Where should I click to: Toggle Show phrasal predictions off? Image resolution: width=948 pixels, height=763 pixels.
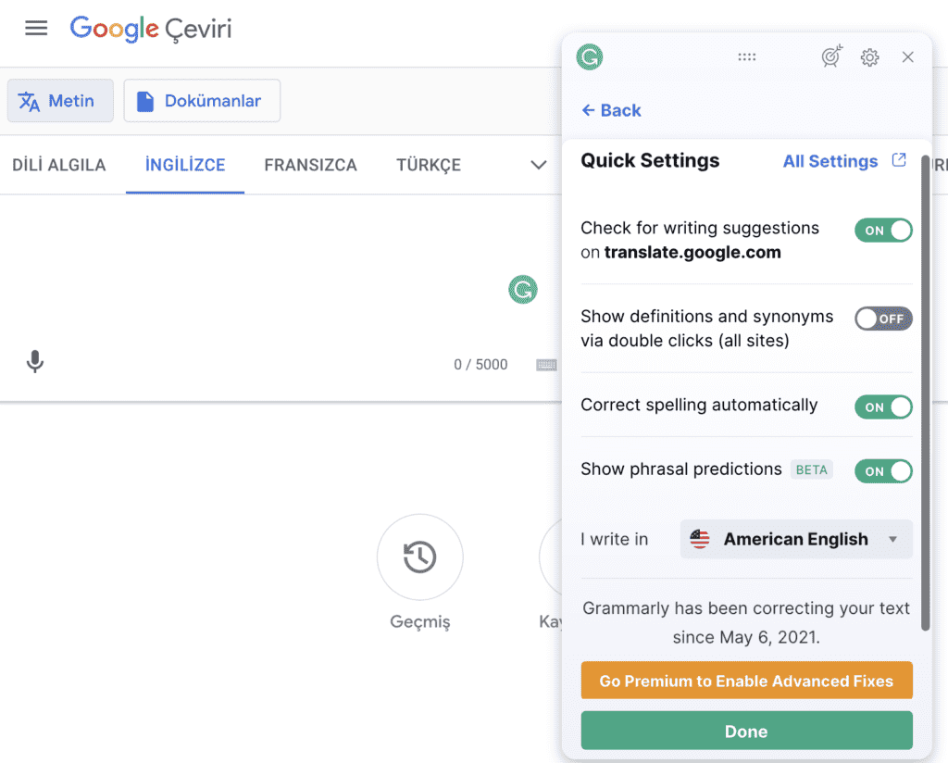coord(883,471)
